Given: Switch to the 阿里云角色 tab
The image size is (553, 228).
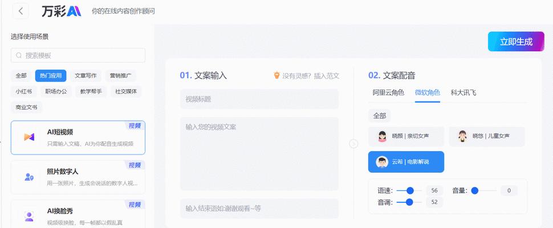Looking at the screenshot, I should (388, 93).
